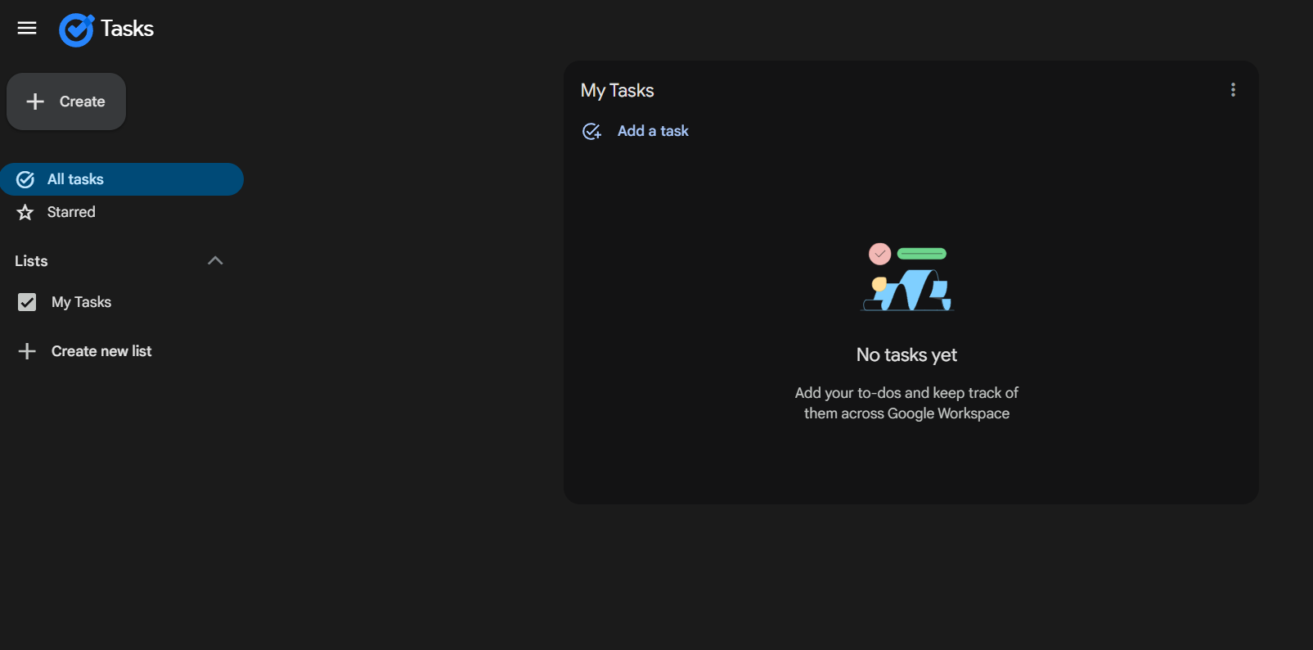The height and width of the screenshot is (650, 1313).
Task: Click the Create button
Action: click(66, 102)
